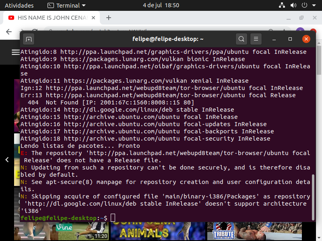Viewport: 322px width, 241px height.
Task: Open a new browser tab with plus button
Action: coord(109,18)
